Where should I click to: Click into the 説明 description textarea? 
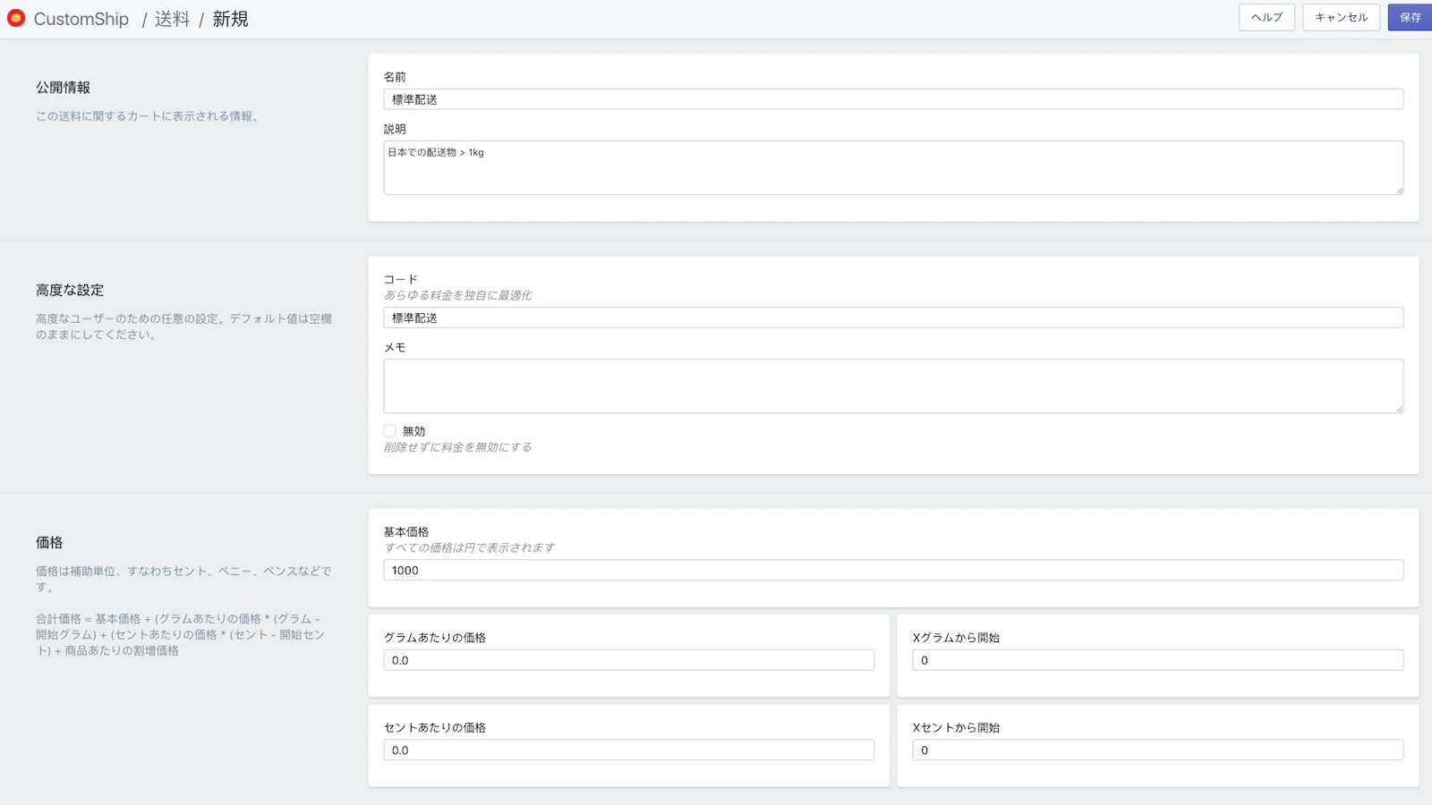[x=893, y=167]
